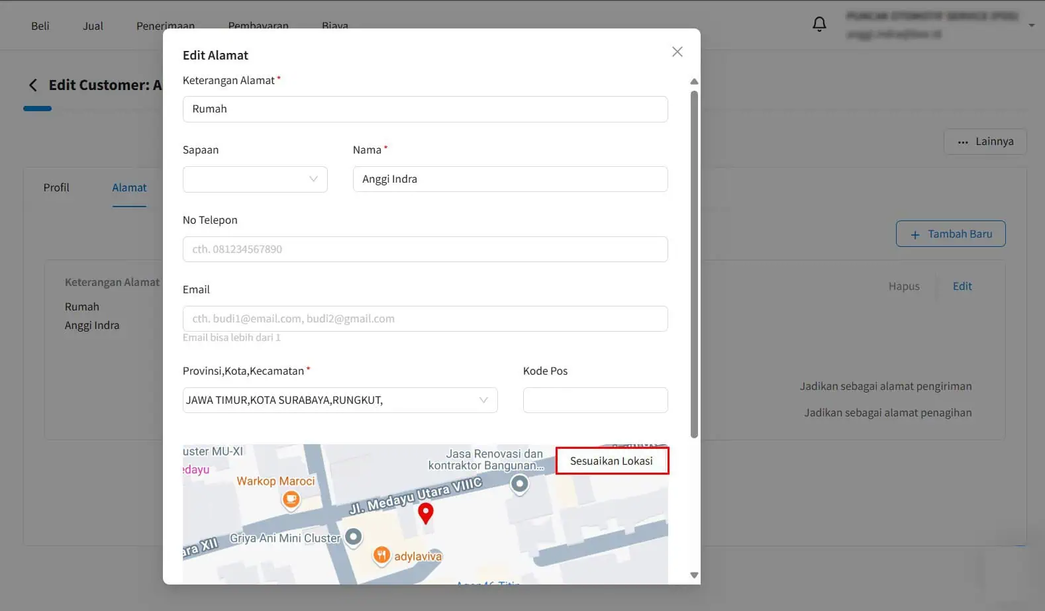This screenshot has height=611, width=1045.
Task: Open the Sapaan dropdown
Action: tap(255, 179)
